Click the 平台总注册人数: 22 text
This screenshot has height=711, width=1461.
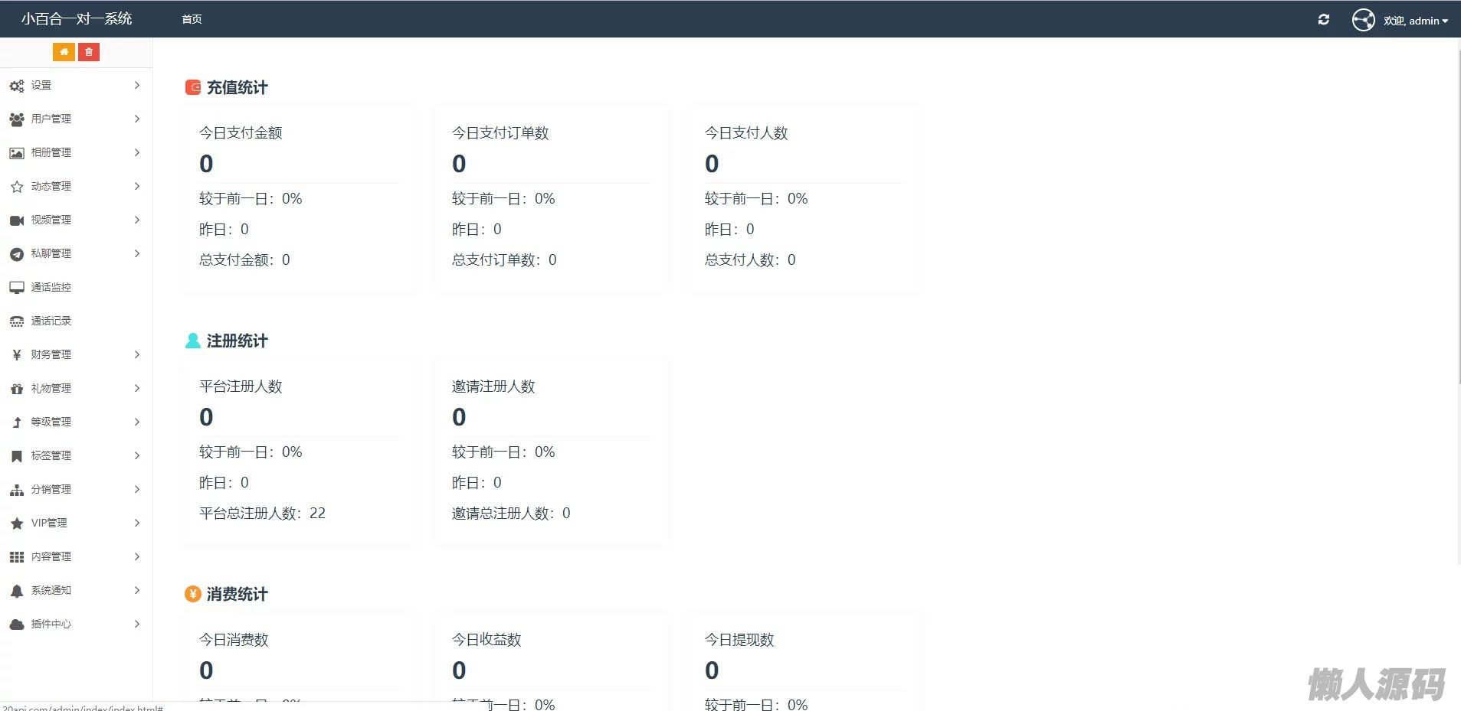point(262,514)
